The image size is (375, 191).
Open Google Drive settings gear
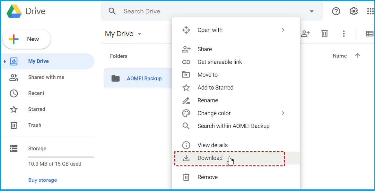tap(353, 11)
